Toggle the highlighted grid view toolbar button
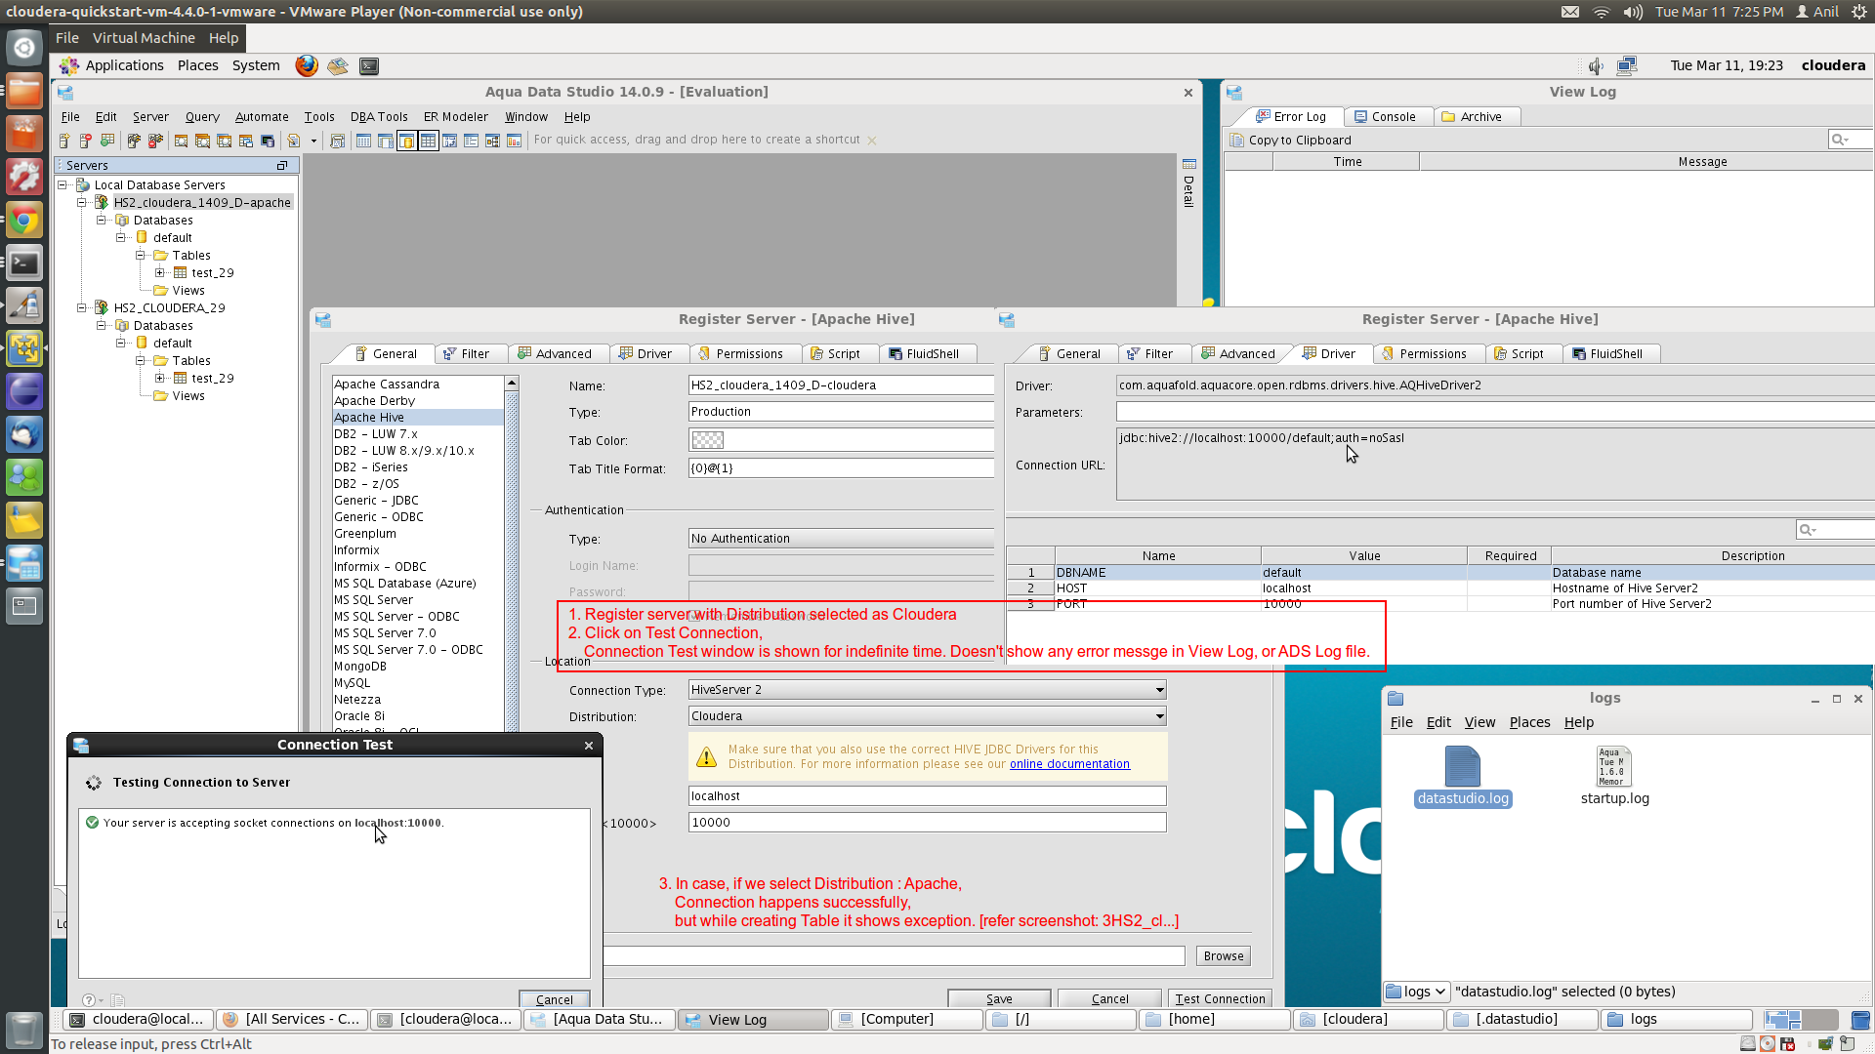1875x1054 pixels. pyautogui.click(x=428, y=141)
